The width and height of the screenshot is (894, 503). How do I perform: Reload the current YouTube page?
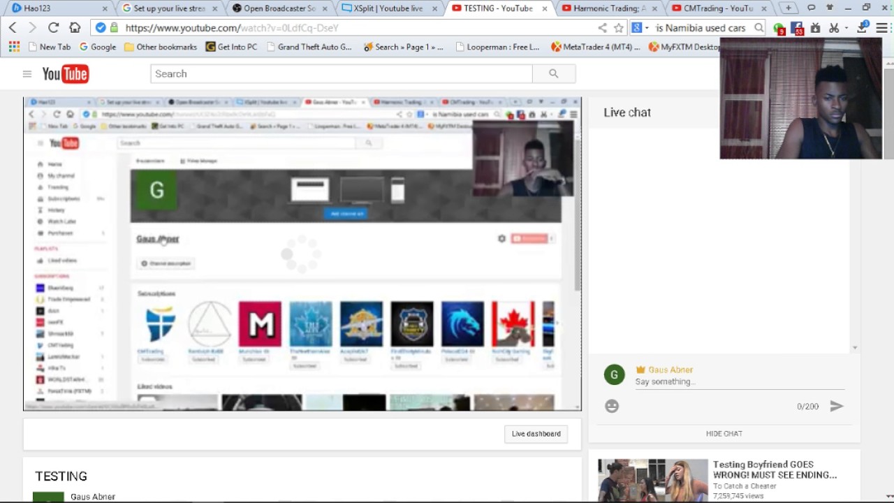click(x=53, y=28)
